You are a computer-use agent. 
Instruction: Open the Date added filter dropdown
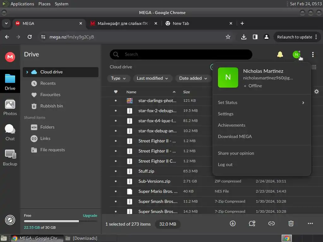point(193,78)
